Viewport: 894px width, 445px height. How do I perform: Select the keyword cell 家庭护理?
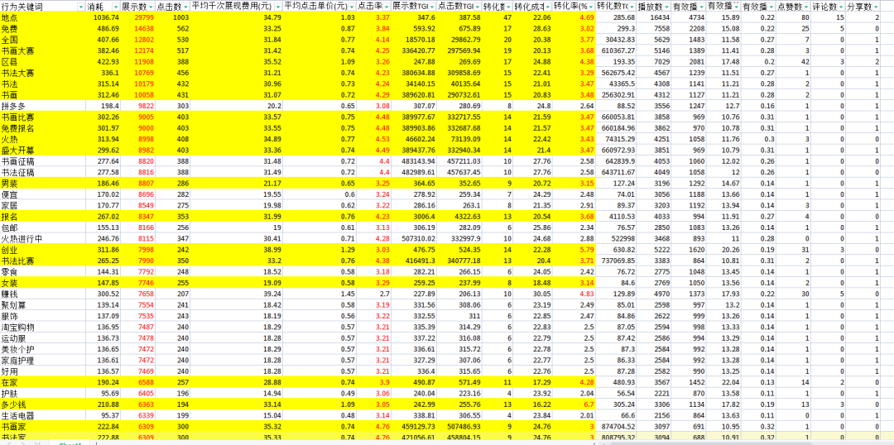[x=43, y=360]
